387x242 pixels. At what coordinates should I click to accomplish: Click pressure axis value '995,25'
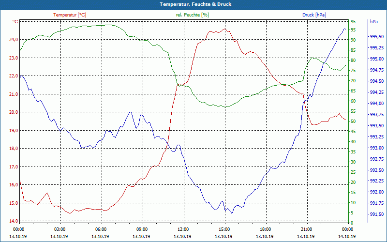click(377, 47)
